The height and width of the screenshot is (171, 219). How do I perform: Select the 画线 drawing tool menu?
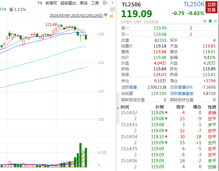click(84, 3)
